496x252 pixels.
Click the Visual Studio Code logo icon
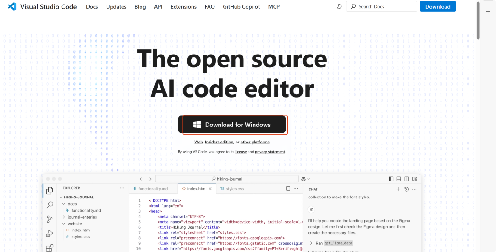(x=12, y=7)
